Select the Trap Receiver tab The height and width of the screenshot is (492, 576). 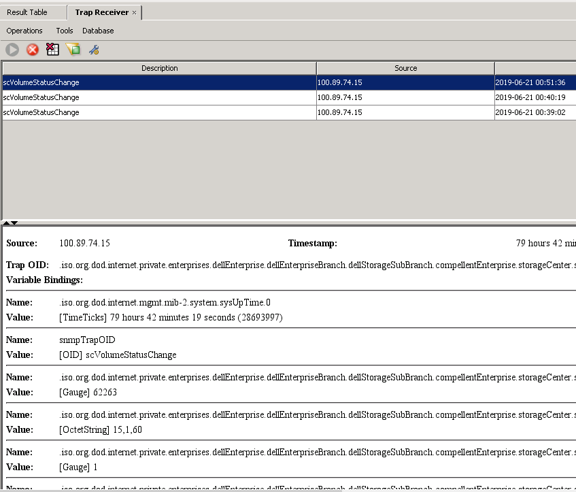[101, 12]
